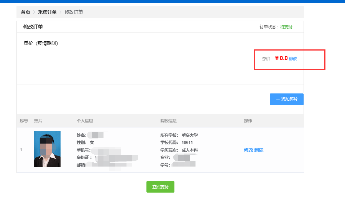Click the 待支付 order status text

(286, 27)
